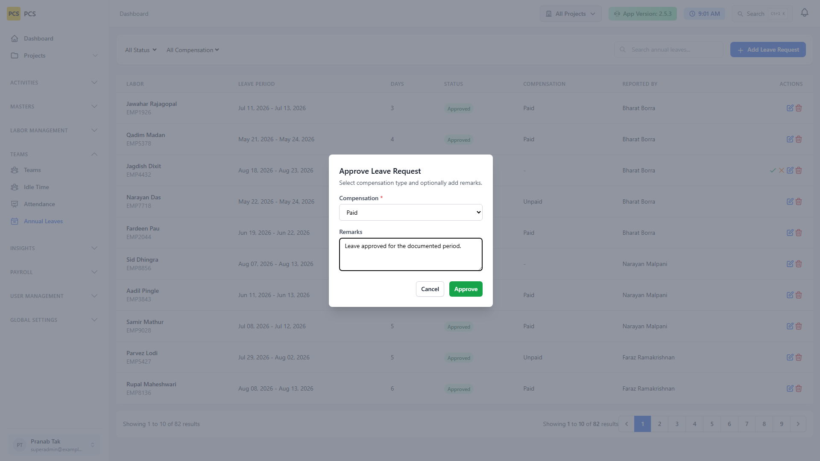The width and height of the screenshot is (820, 461).
Task: Delete Parvez Lodi's leave entry
Action: pos(799,358)
